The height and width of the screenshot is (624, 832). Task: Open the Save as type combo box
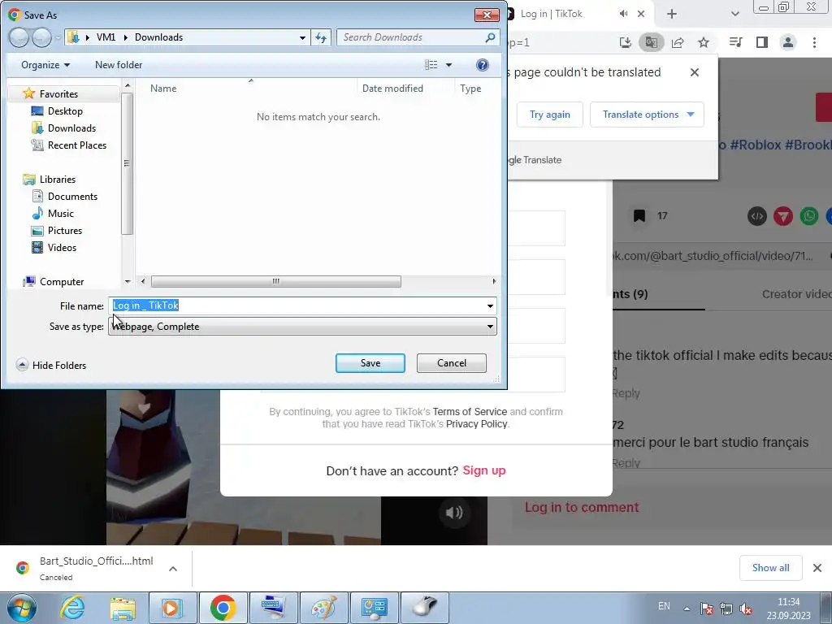tap(302, 327)
